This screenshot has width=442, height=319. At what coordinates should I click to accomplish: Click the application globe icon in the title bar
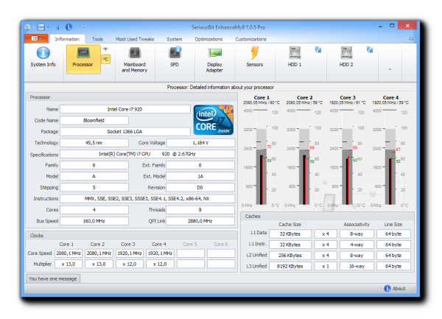[28, 27]
